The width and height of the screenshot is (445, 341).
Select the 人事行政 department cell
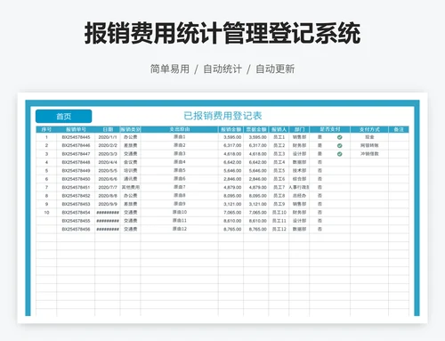point(299,187)
